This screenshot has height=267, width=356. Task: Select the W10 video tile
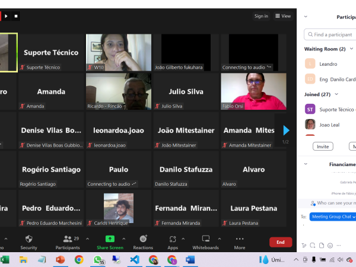point(119,52)
